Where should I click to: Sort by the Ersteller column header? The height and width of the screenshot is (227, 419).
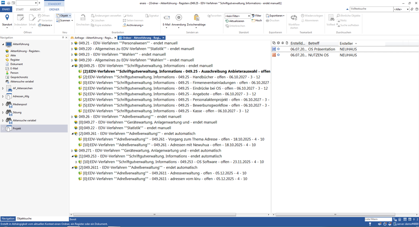point(346,43)
